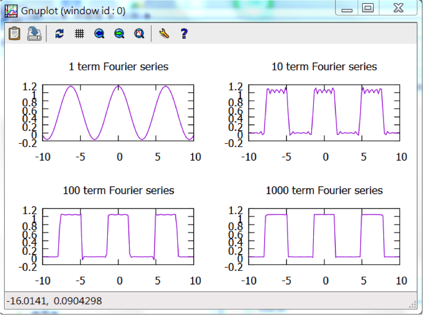Close the Gnuplot window

[398, 9]
